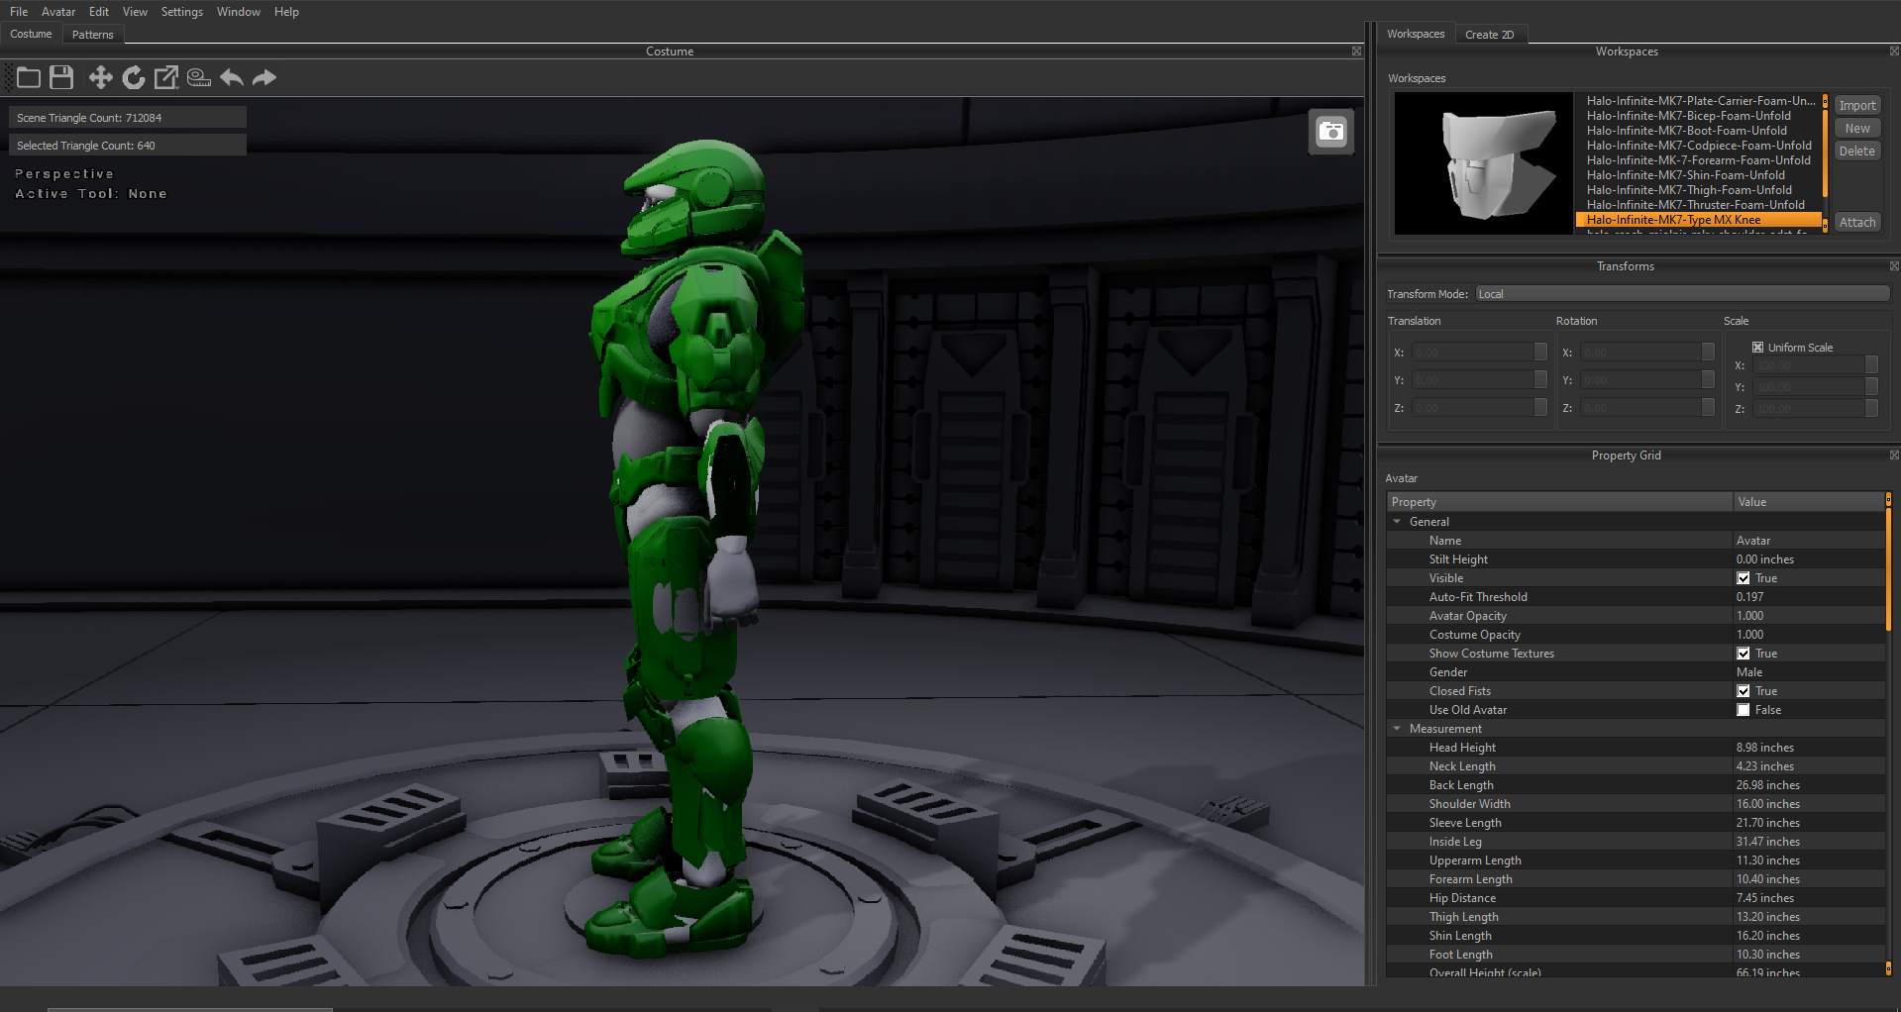The image size is (1901, 1012).
Task: Close the Workspaces panel
Action: tap(1894, 51)
